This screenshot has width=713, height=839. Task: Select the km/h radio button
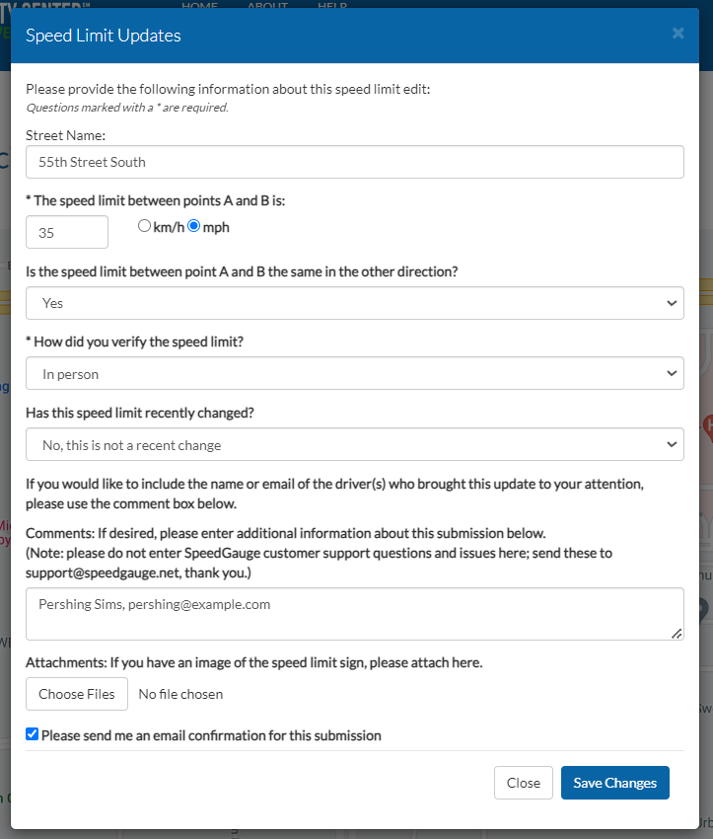(x=145, y=226)
